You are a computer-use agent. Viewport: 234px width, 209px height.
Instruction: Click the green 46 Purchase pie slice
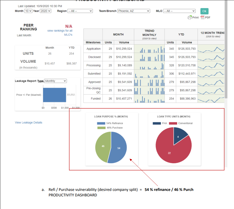click(x=103, y=146)
